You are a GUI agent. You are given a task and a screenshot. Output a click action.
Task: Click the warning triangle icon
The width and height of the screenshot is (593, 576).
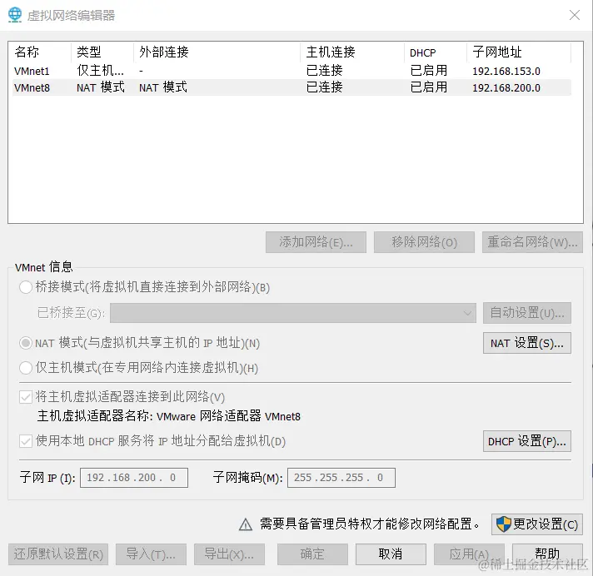point(246,524)
